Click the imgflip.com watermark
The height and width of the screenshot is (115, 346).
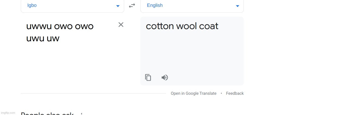pyautogui.click(x=8, y=113)
